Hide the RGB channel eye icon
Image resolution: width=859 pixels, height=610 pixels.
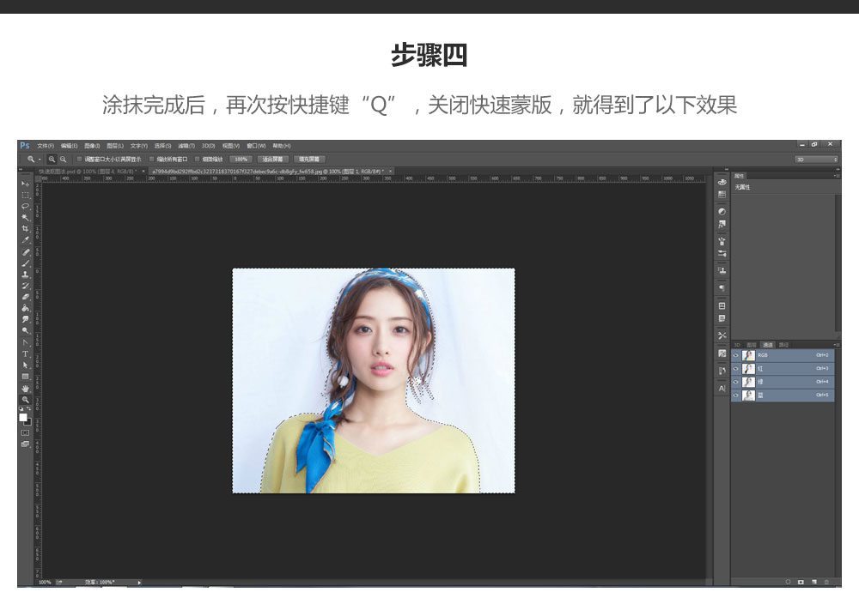[x=736, y=354]
